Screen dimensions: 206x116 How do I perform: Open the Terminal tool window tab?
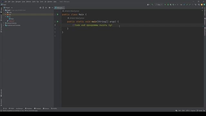click(37, 109)
